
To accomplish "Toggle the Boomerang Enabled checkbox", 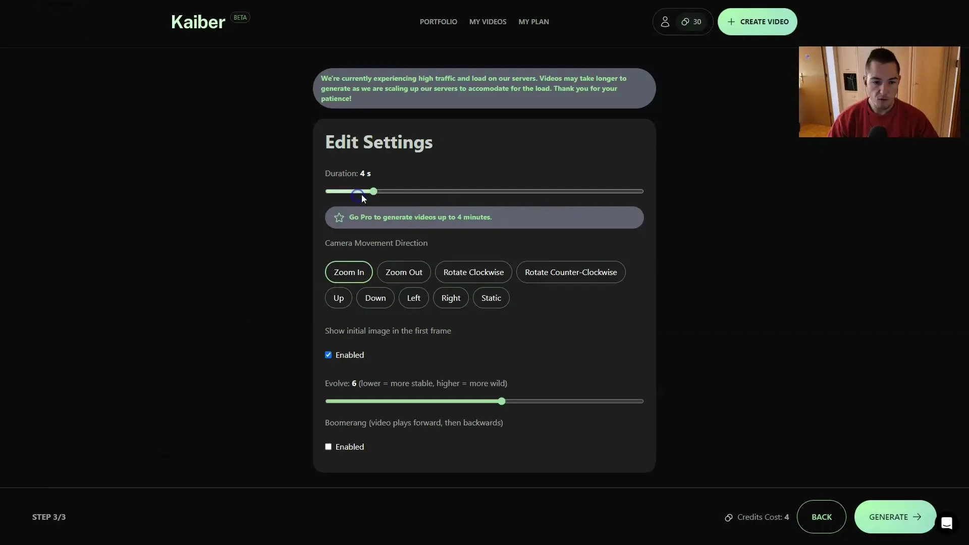I will [328, 446].
